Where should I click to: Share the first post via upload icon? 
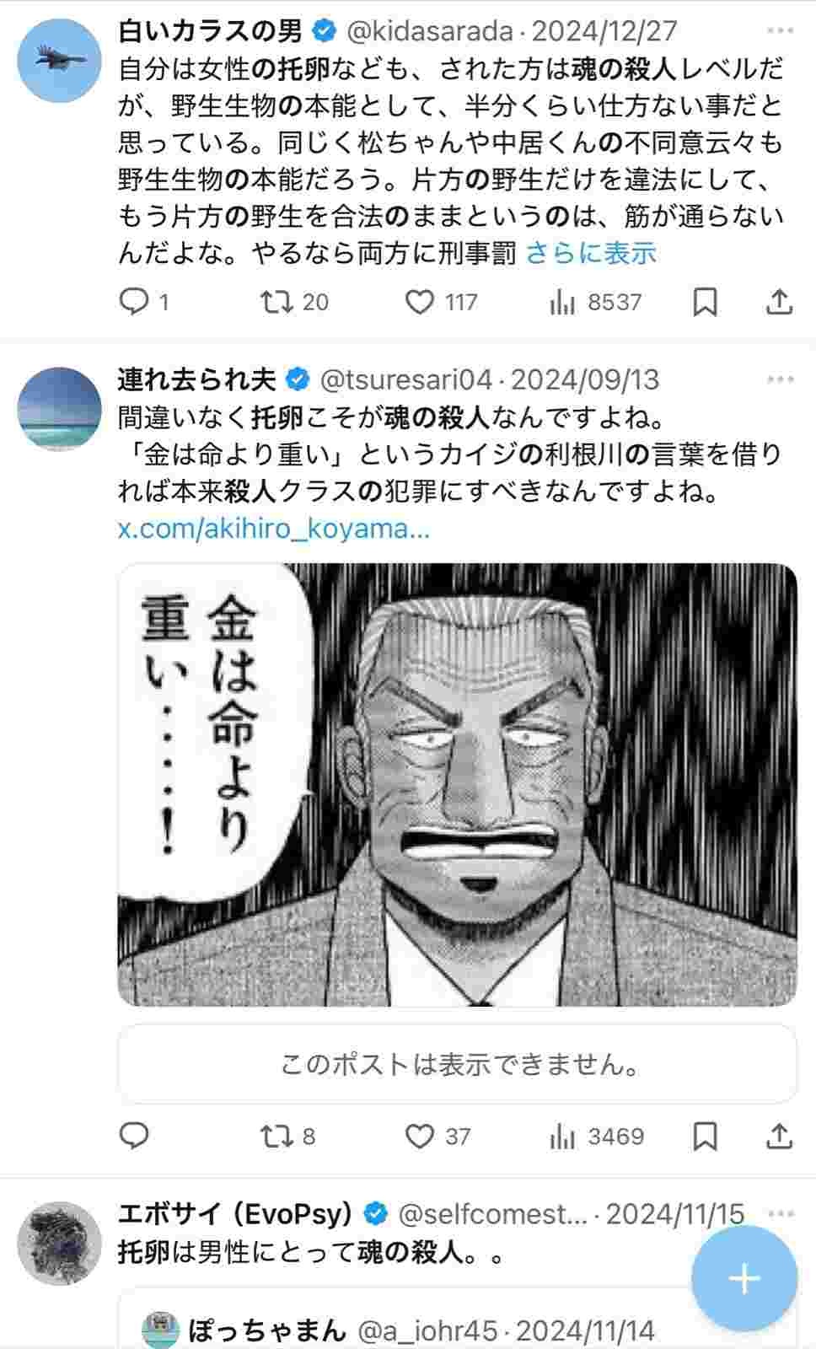pos(780,302)
